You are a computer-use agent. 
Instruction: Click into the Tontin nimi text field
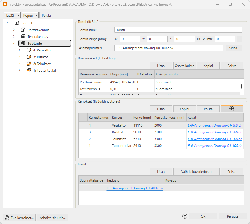coord(178,30)
